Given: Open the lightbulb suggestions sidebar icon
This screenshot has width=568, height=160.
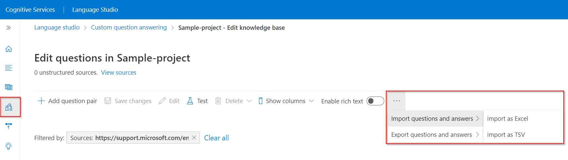Looking at the screenshot, I should tap(9, 146).
